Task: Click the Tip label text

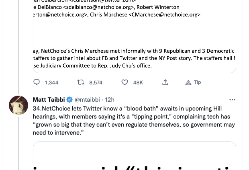Action: click(x=197, y=82)
